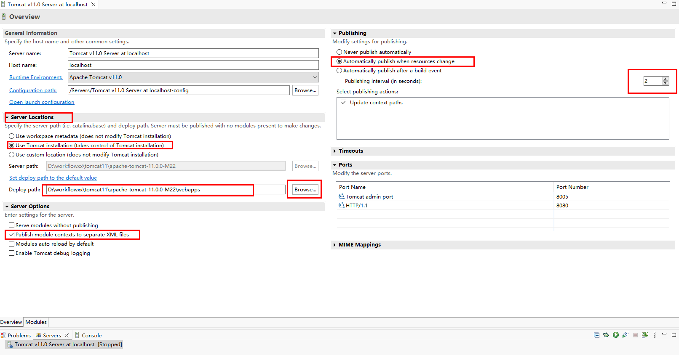679x355 pixels.
Task: Expand the Timeouts section
Action: (x=335, y=151)
